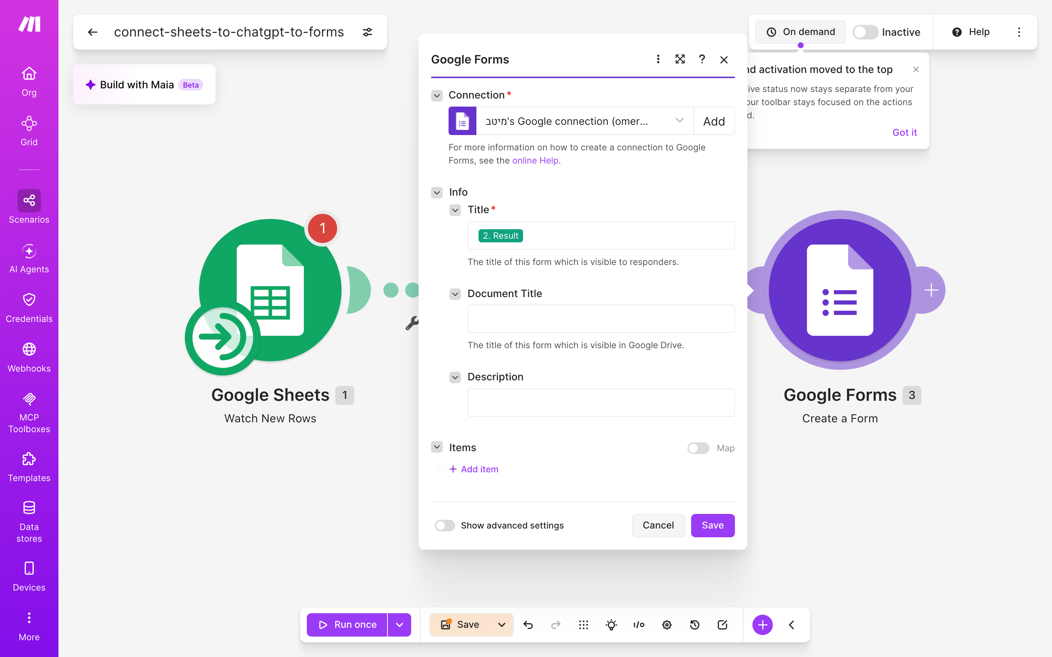Click the Google Forms panel help question mark

702,59
